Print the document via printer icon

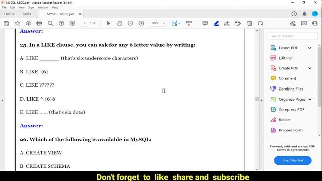tap(39, 23)
